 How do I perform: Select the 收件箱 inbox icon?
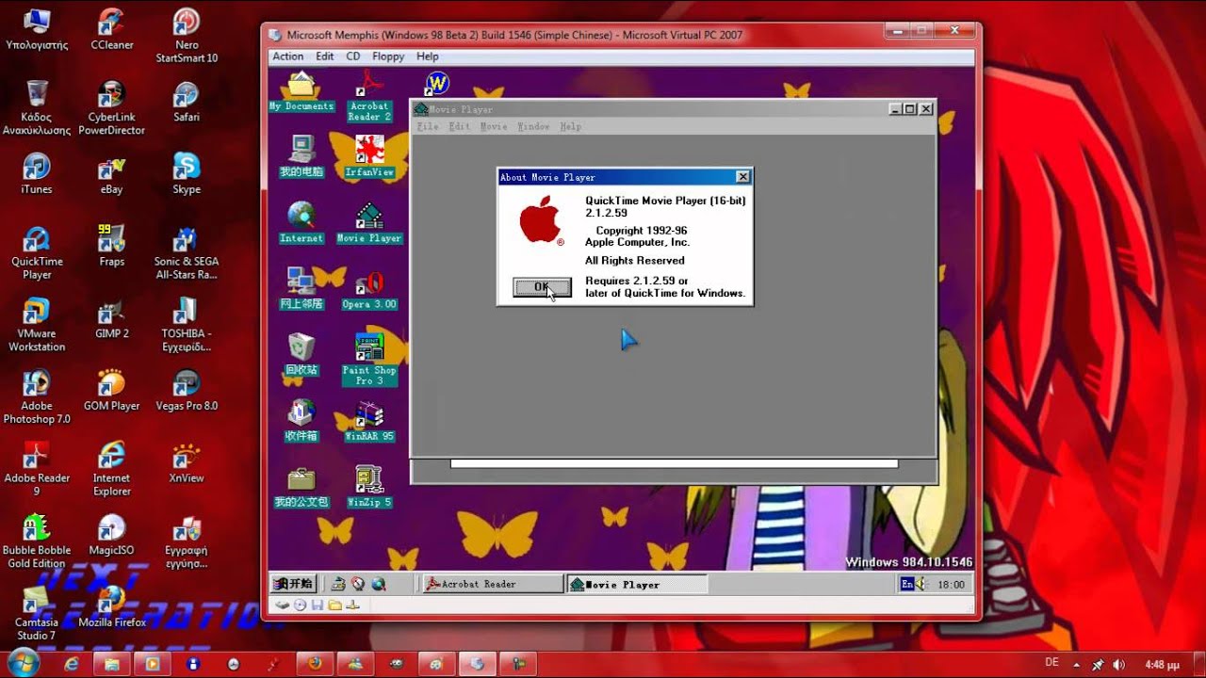tap(301, 421)
